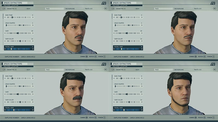Click the X button icon beside Finish, Facial Hair 8 panel
Image resolution: width=218 pixels, height=122 pixels.
(x=213, y=118)
